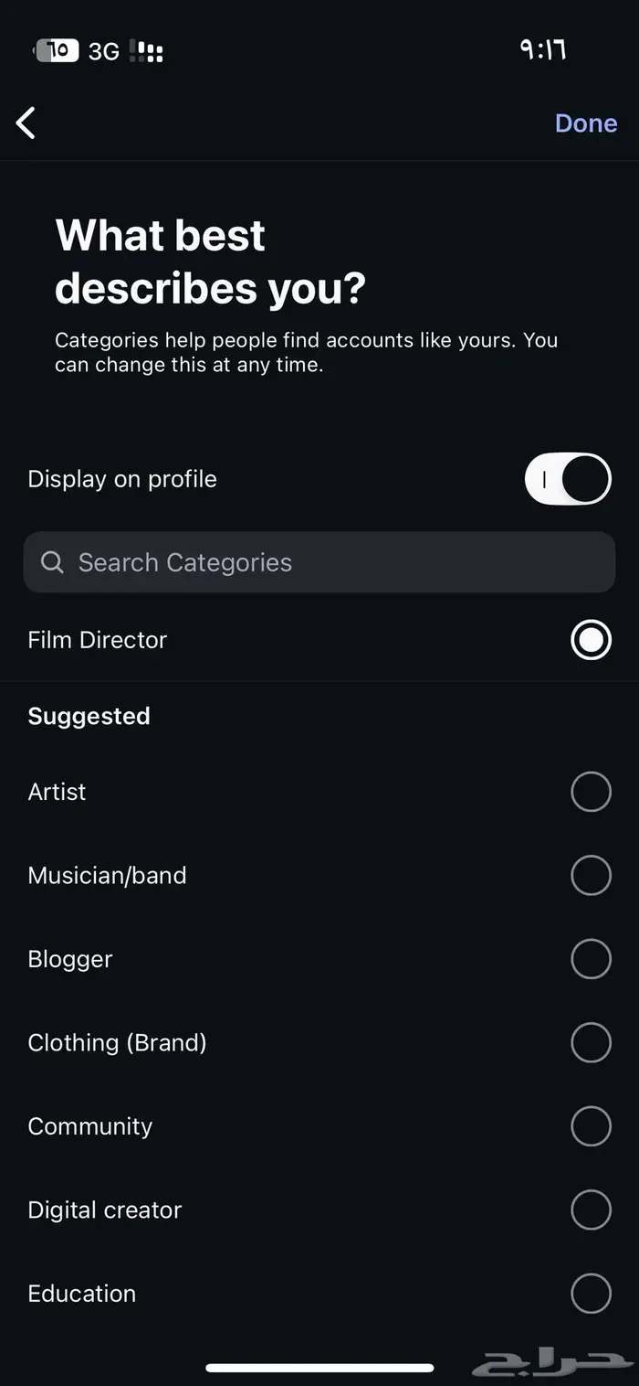Select the Community radio button
This screenshot has width=639, height=1386.
tap(591, 1126)
